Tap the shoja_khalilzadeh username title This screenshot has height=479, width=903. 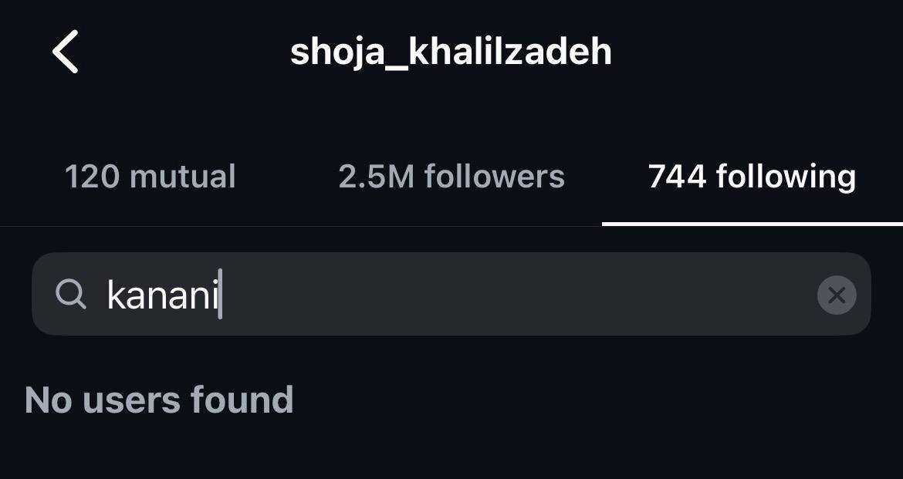pyautogui.click(x=451, y=52)
